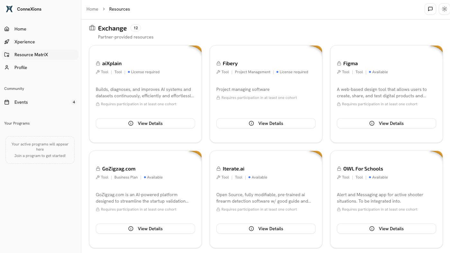Click the aiXplain card title

pyautogui.click(x=112, y=64)
